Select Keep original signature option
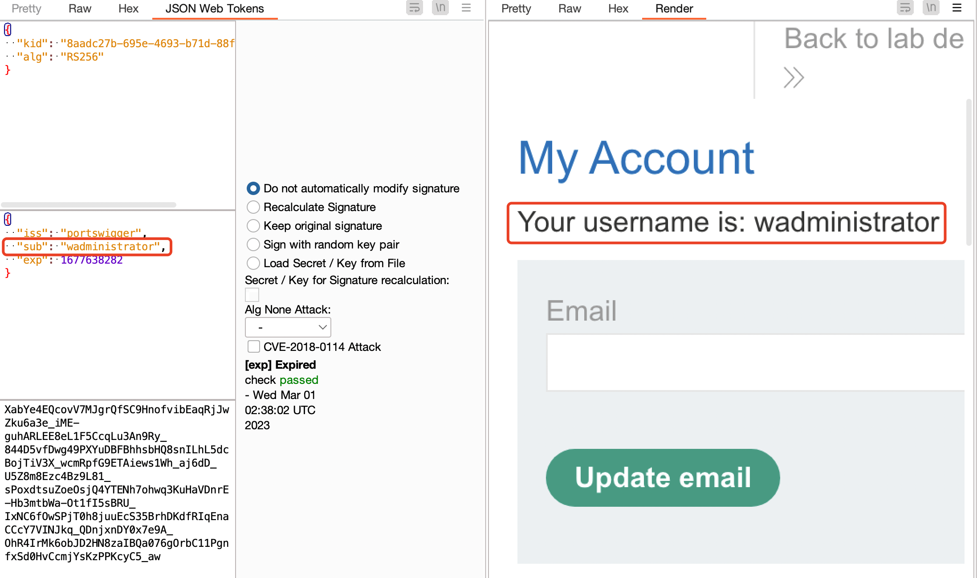This screenshot has height=578, width=977. coord(253,226)
